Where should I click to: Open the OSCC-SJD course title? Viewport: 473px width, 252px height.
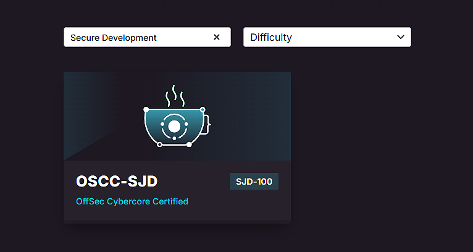pos(117,182)
